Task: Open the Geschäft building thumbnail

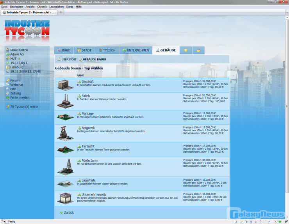Action: pyautogui.click(x=65, y=85)
